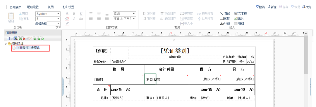Viewport: 316px width, 107px height.
Task: Toggle bold B formatting
Action: (x=74, y=14)
